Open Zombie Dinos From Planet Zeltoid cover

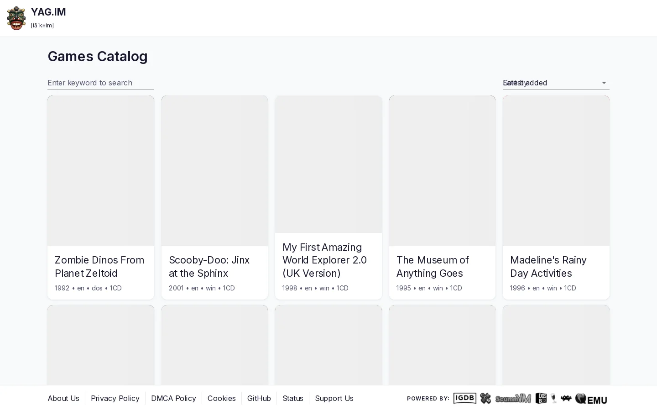101,171
